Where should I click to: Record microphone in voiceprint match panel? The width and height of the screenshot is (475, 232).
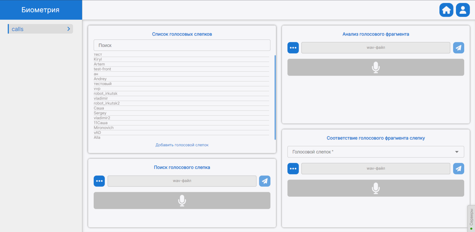(376, 188)
